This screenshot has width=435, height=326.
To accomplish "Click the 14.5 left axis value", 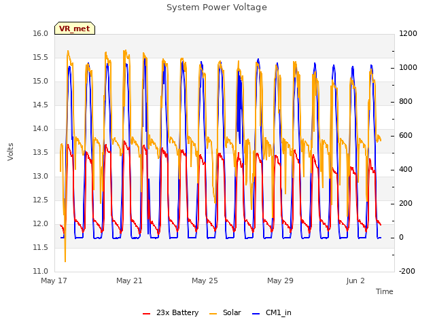I will 41,105.
